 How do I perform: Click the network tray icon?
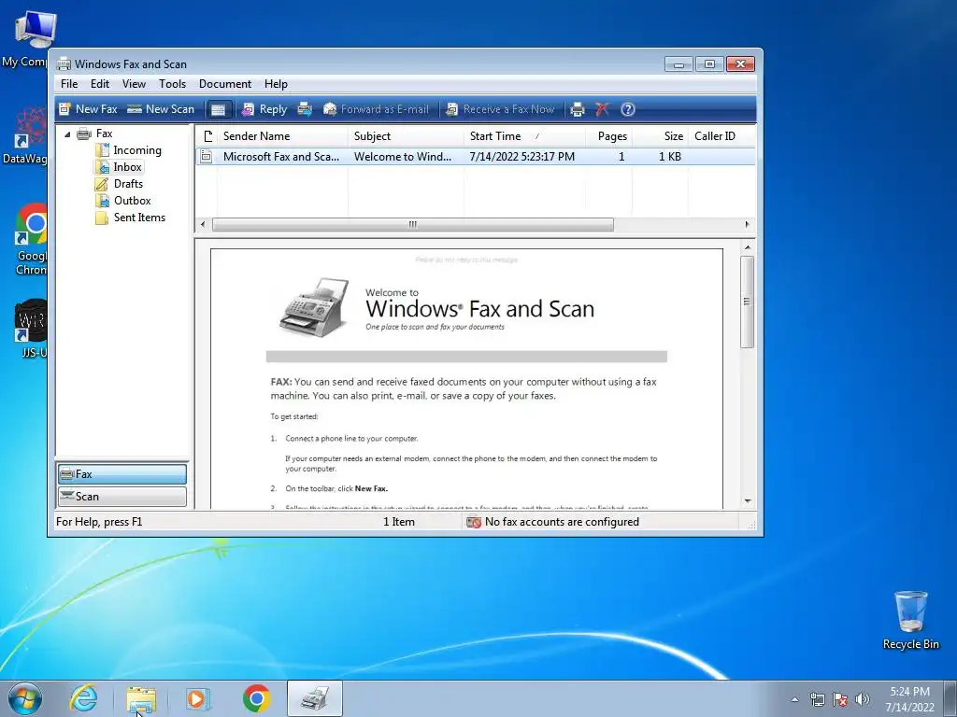[x=817, y=699]
